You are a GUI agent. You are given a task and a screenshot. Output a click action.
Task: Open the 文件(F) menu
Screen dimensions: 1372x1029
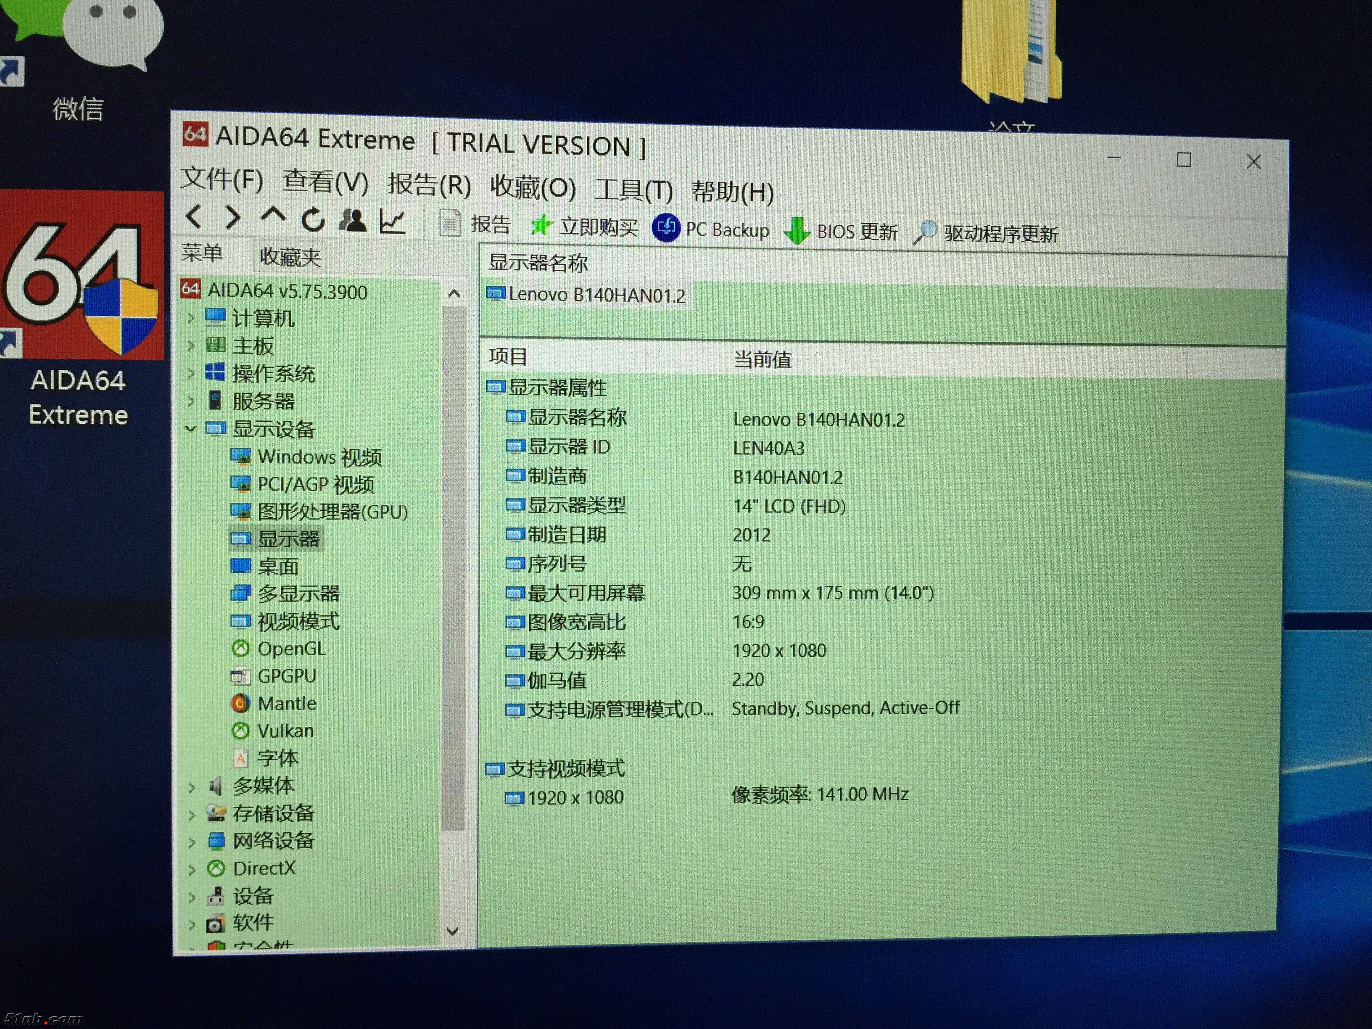click(222, 180)
